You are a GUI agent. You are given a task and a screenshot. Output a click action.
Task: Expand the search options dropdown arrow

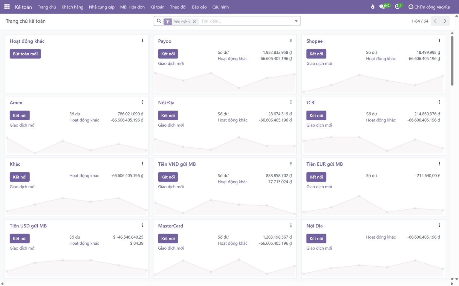(x=296, y=21)
